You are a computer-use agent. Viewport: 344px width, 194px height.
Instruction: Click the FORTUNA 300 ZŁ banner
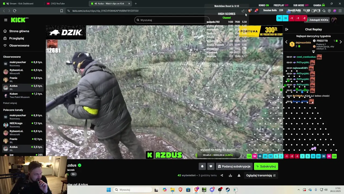(x=261, y=31)
